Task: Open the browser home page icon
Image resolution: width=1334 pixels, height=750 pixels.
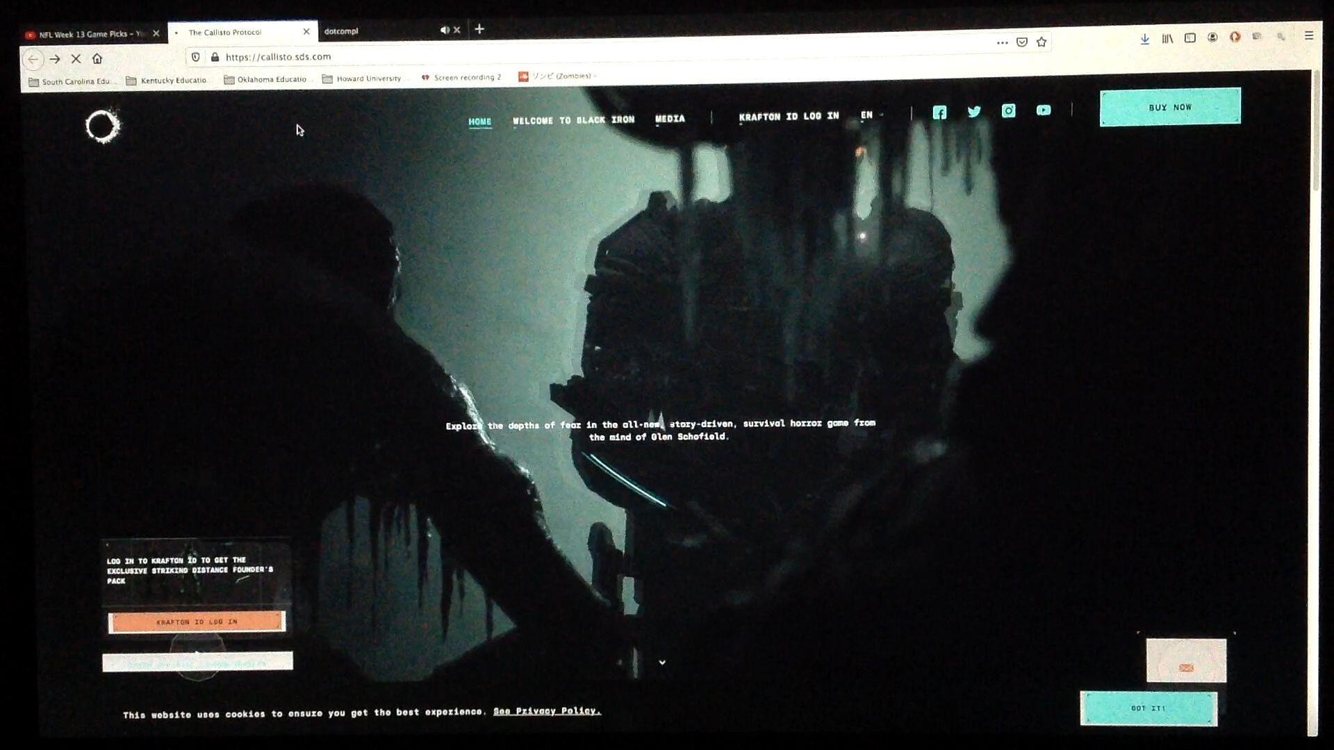Action: 97,59
